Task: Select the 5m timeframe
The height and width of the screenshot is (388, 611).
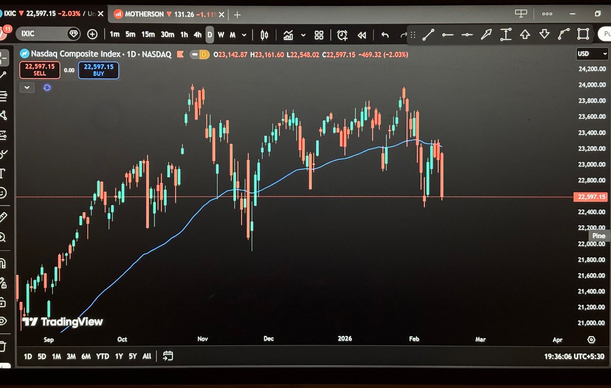Action: pos(130,35)
